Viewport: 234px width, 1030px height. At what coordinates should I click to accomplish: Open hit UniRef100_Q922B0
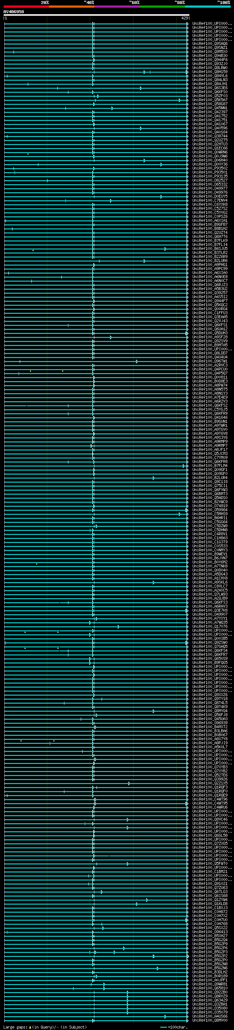(x=210, y=992)
